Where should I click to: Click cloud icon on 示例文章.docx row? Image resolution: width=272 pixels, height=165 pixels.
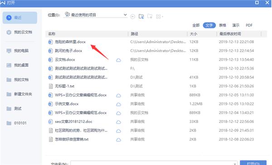click(x=118, y=104)
